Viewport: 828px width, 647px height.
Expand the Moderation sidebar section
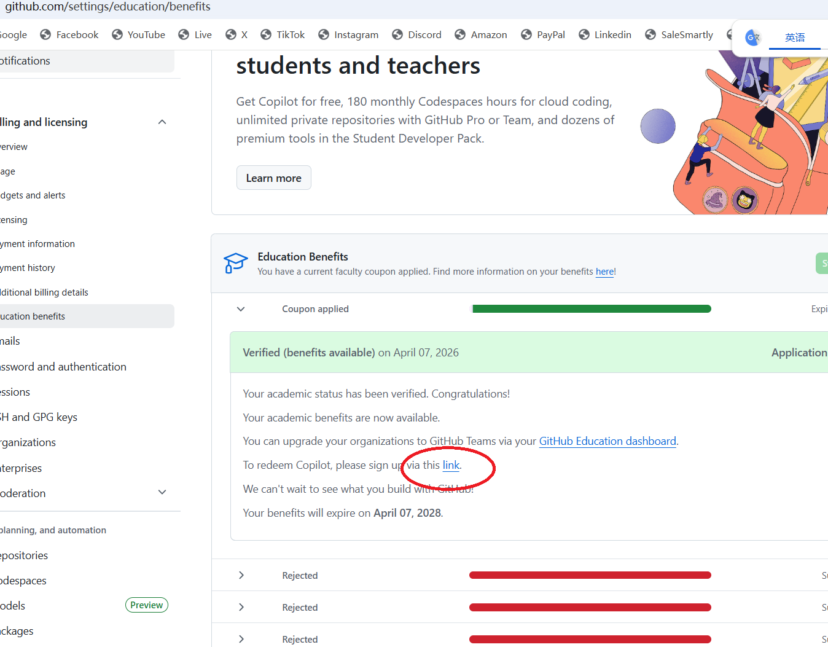[162, 493]
